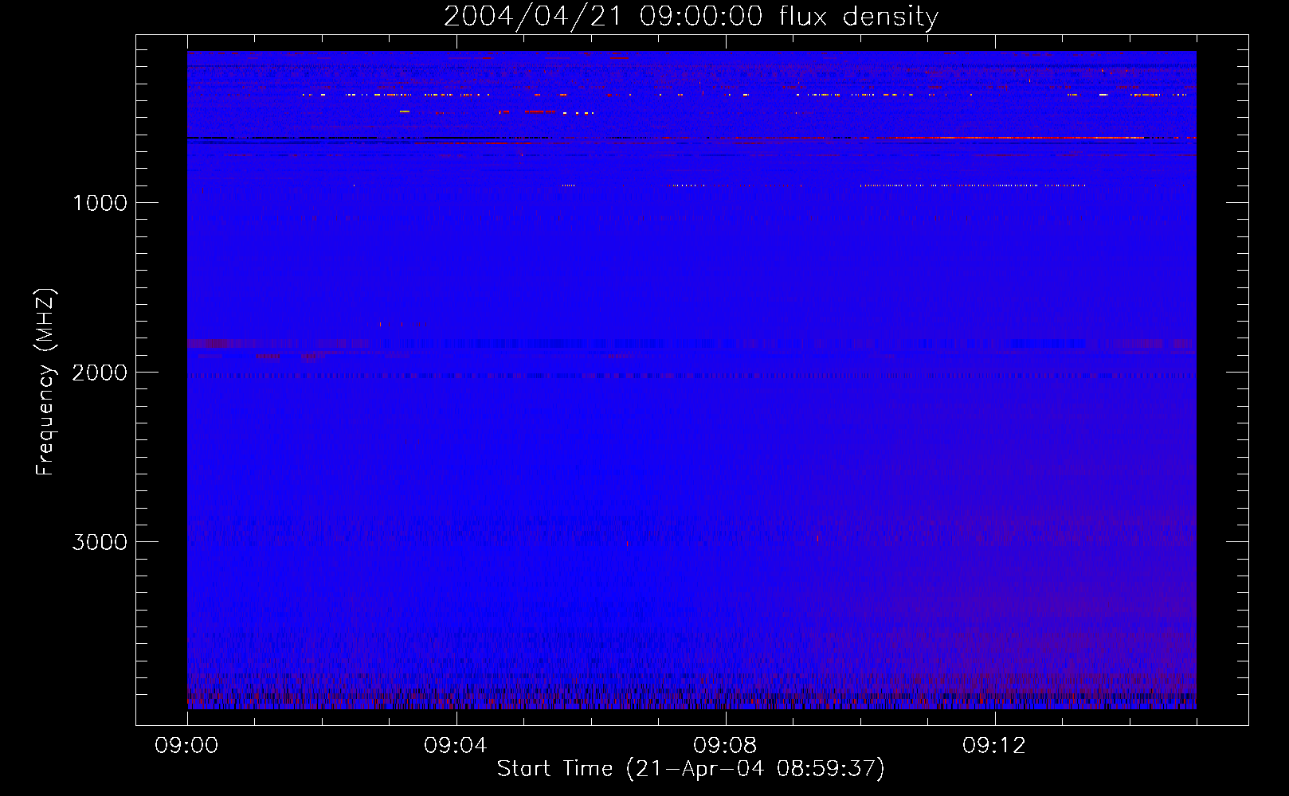Screen dimensions: 1289x796
Task: Click the 'Frequency (MHZ)' axis title
Action: pyautogui.click(x=45, y=382)
